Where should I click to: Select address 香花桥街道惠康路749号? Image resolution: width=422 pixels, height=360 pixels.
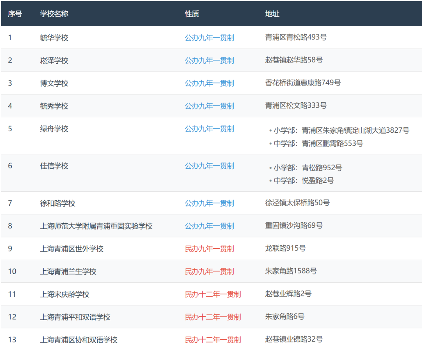(x=303, y=82)
